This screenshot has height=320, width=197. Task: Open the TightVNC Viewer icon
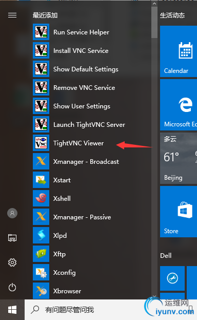click(41, 143)
